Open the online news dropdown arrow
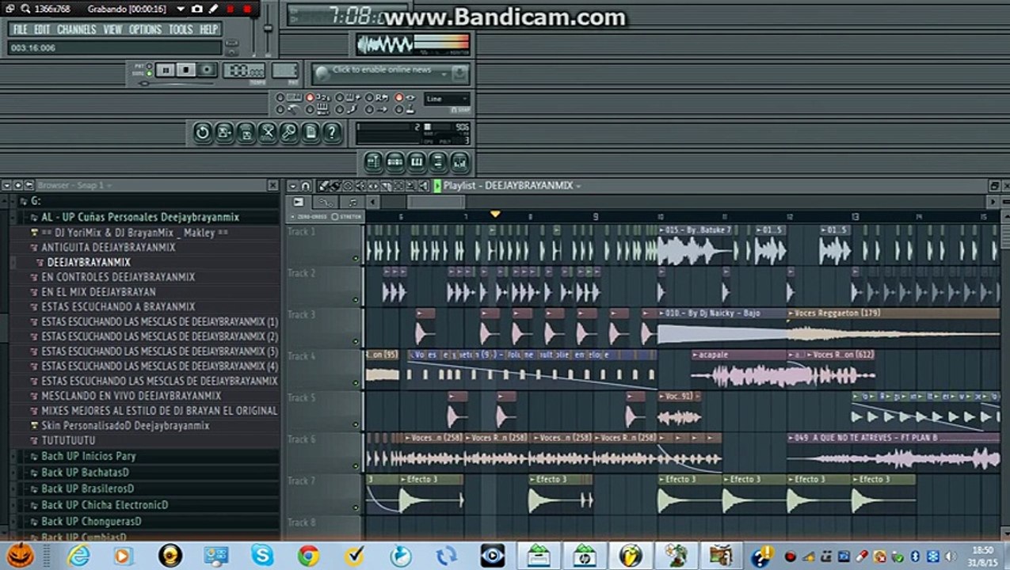 [444, 74]
